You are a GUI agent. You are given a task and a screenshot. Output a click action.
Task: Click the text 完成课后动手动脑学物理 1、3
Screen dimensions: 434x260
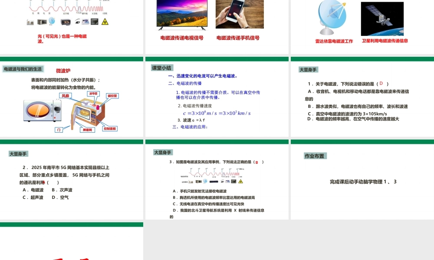point(363,182)
